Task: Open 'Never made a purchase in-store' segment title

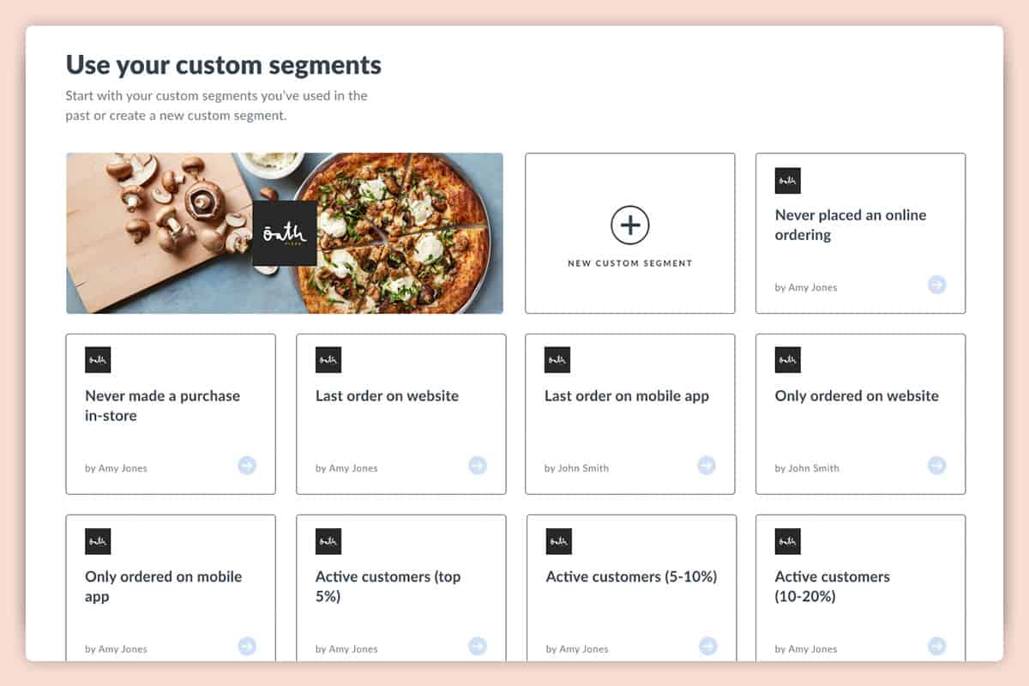Action: tap(162, 406)
